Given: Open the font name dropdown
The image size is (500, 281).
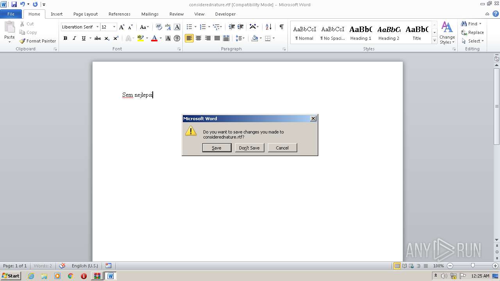Looking at the screenshot, I should (x=97, y=27).
